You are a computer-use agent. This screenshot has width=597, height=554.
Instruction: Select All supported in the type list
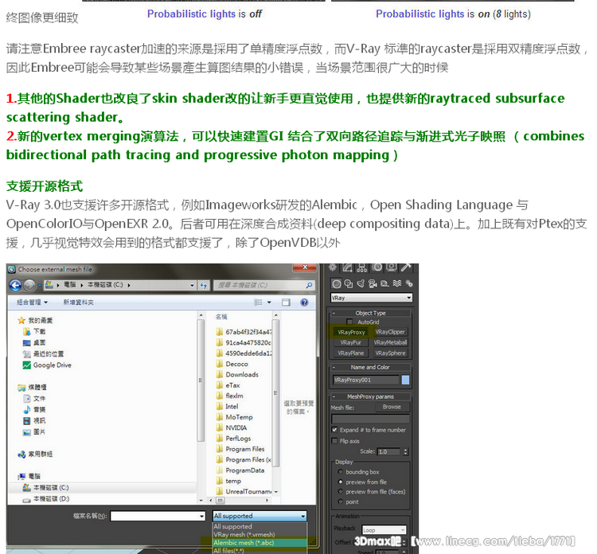[259, 527]
